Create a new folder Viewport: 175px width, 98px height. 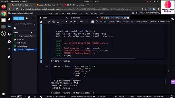click(x=27, y=18)
